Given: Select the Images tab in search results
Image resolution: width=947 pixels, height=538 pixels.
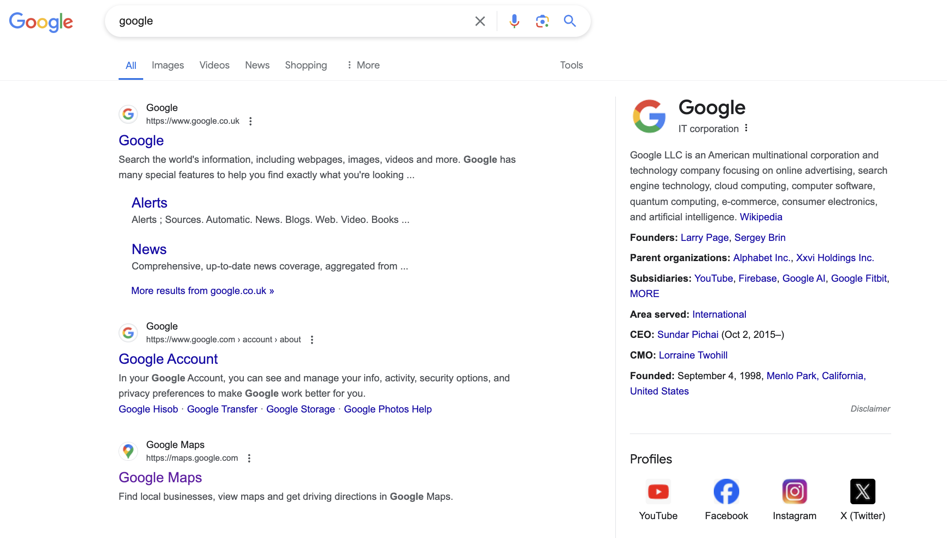Looking at the screenshot, I should pyautogui.click(x=168, y=65).
